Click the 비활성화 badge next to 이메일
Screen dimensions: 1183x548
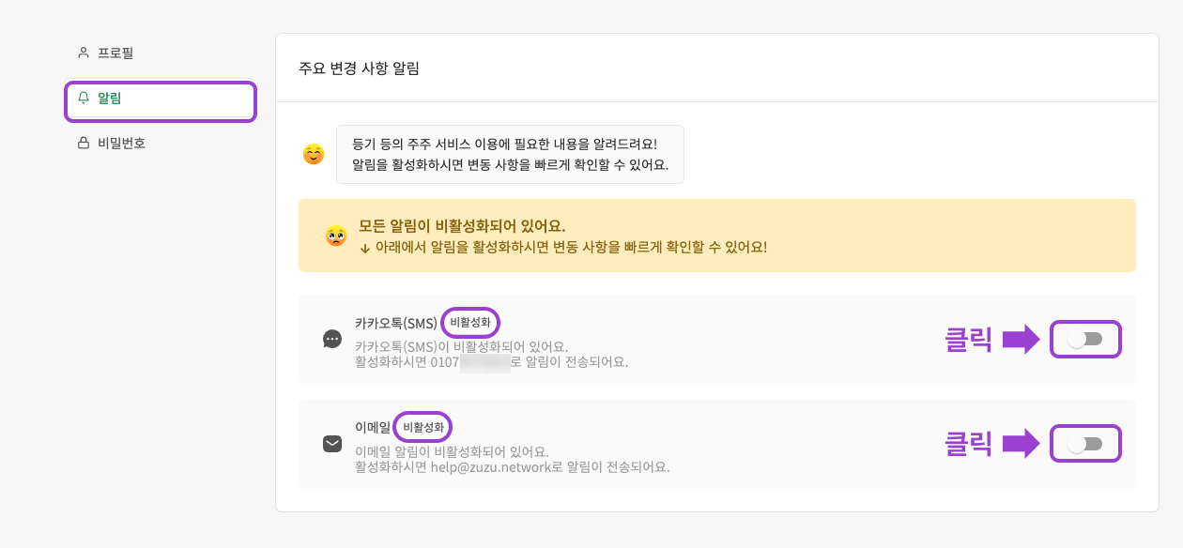pos(422,426)
